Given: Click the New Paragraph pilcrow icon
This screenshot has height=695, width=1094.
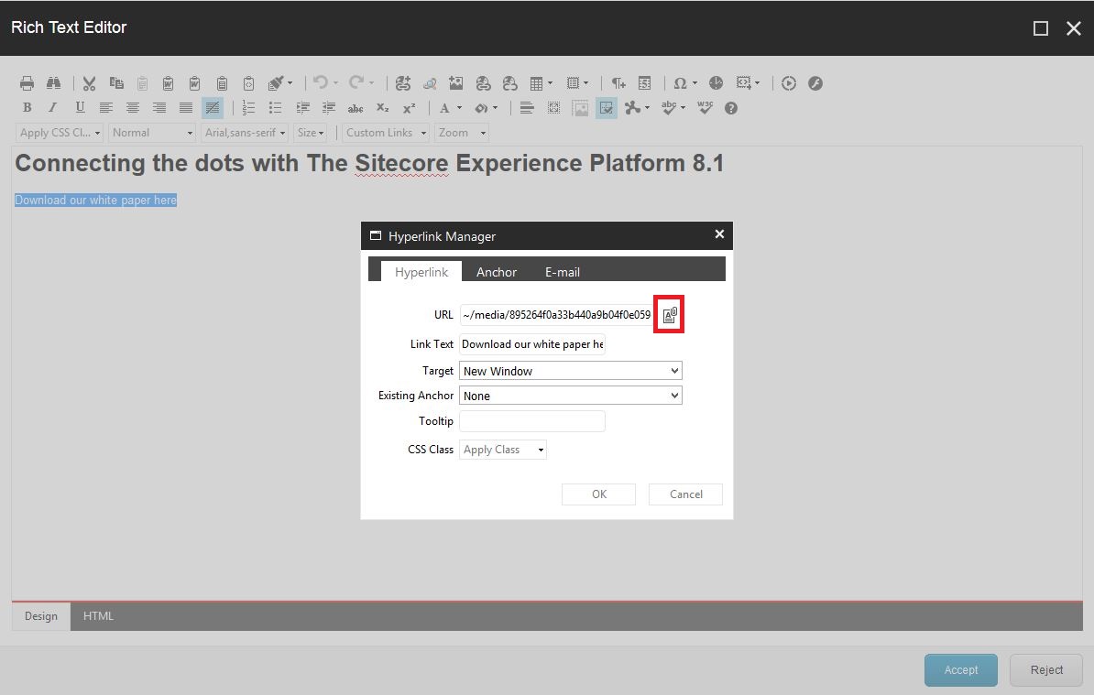Looking at the screenshot, I should (618, 83).
